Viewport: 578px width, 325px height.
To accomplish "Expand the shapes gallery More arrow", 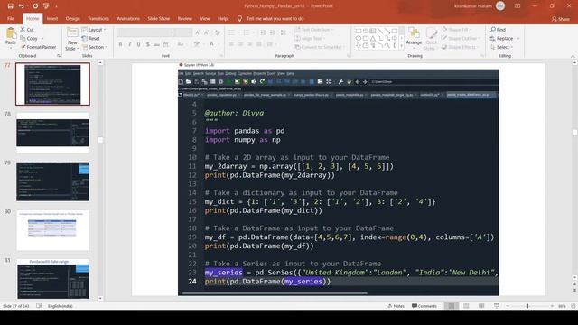I will click(401, 46).
